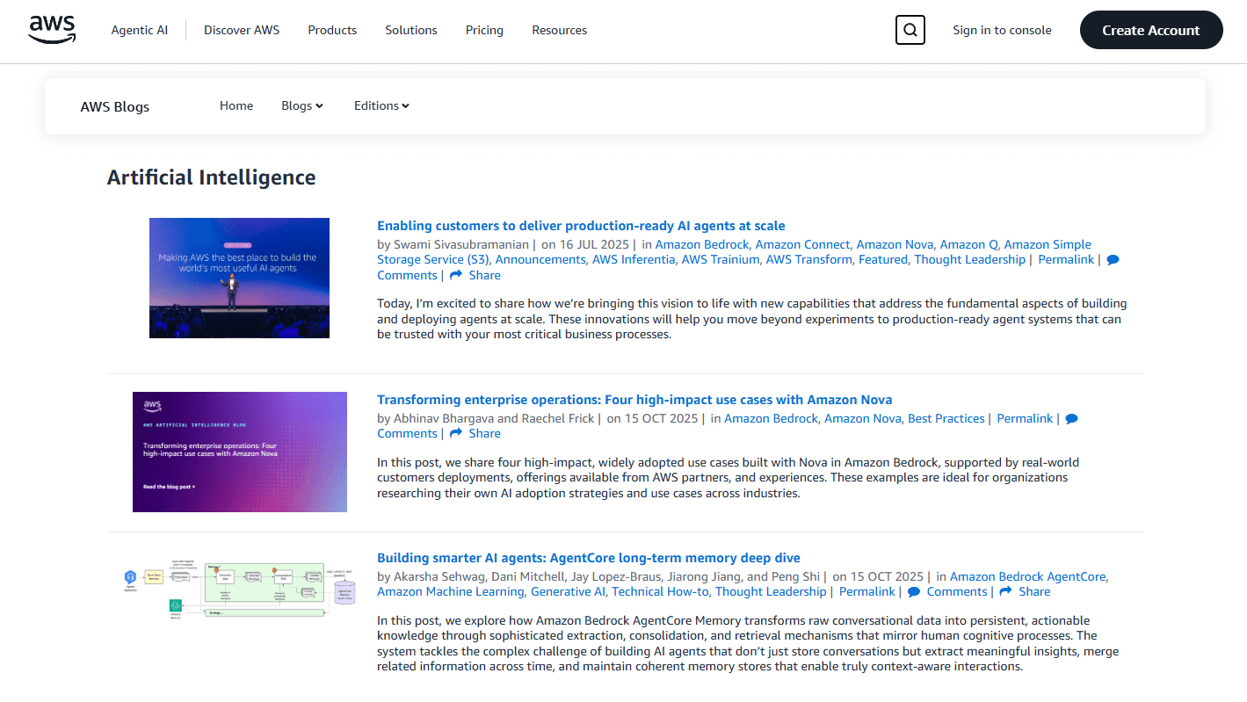Image resolution: width=1247 pixels, height=702 pixels.
Task: Click the Create Account button
Action: [1151, 29]
